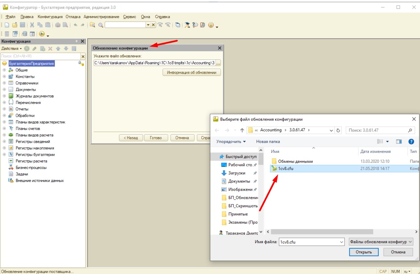The height and width of the screenshot is (274, 420).
Task: Click the Save diskette toolbar icon
Action: tap(23, 25)
